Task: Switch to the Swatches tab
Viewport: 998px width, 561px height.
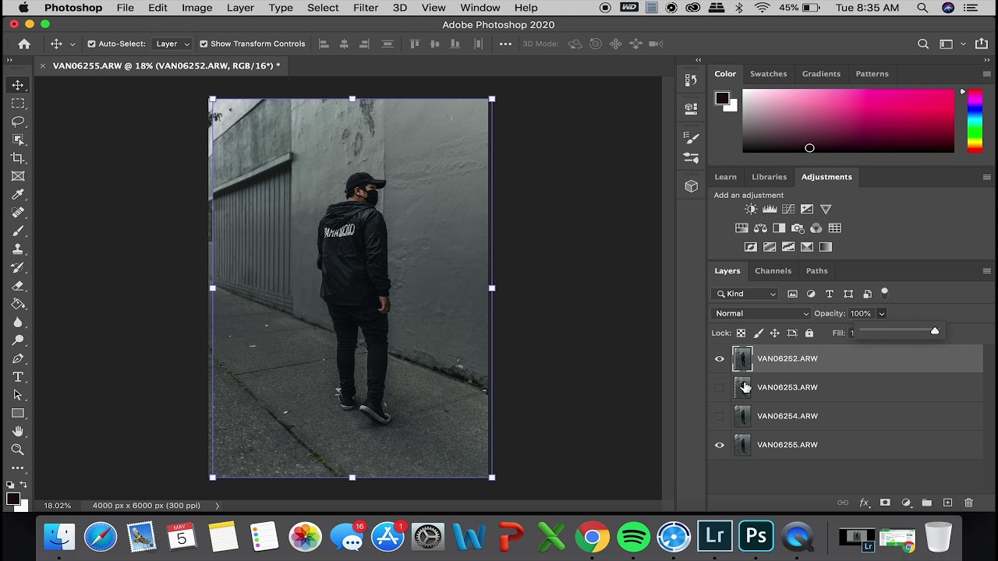Action: 768,74
